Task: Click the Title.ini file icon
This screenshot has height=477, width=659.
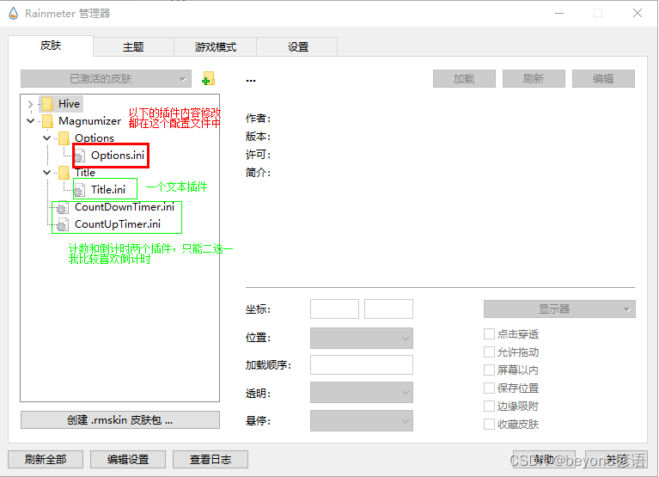Action: pyautogui.click(x=80, y=190)
